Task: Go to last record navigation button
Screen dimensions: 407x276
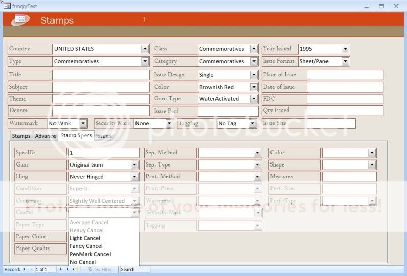Action: coord(68,269)
